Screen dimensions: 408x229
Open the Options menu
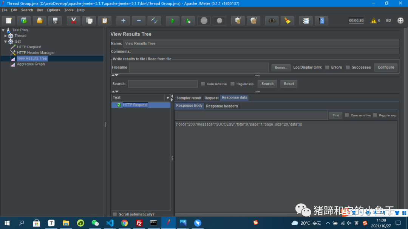54,10
